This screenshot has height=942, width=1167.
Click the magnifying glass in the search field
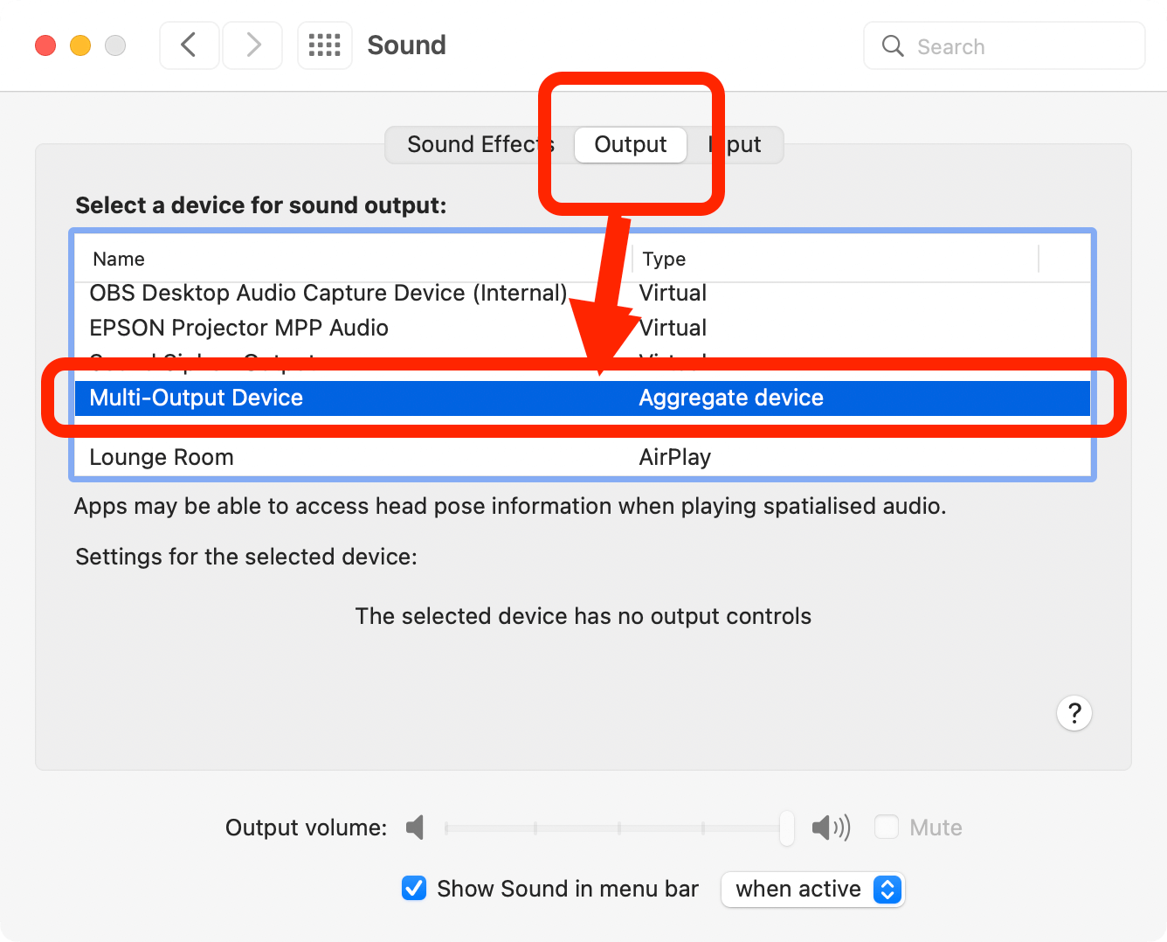(892, 45)
